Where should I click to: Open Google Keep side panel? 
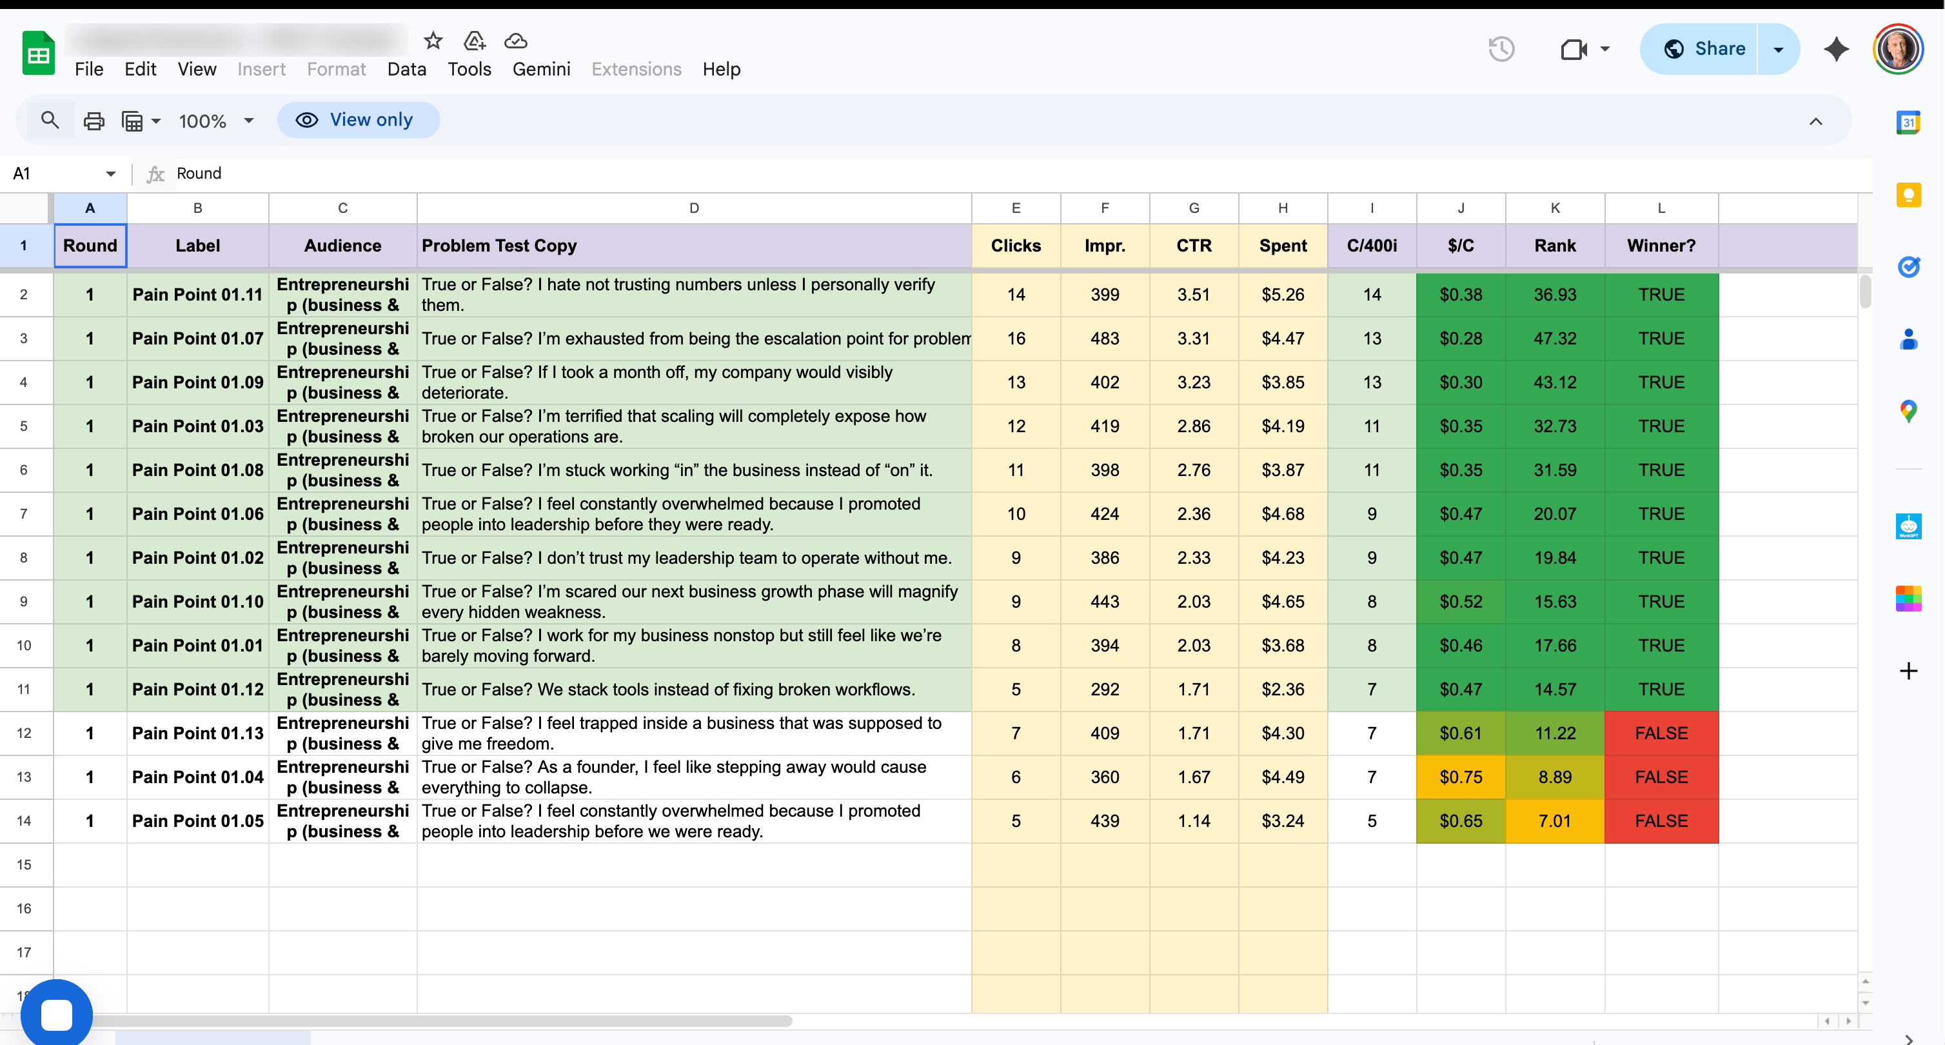[1908, 195]
